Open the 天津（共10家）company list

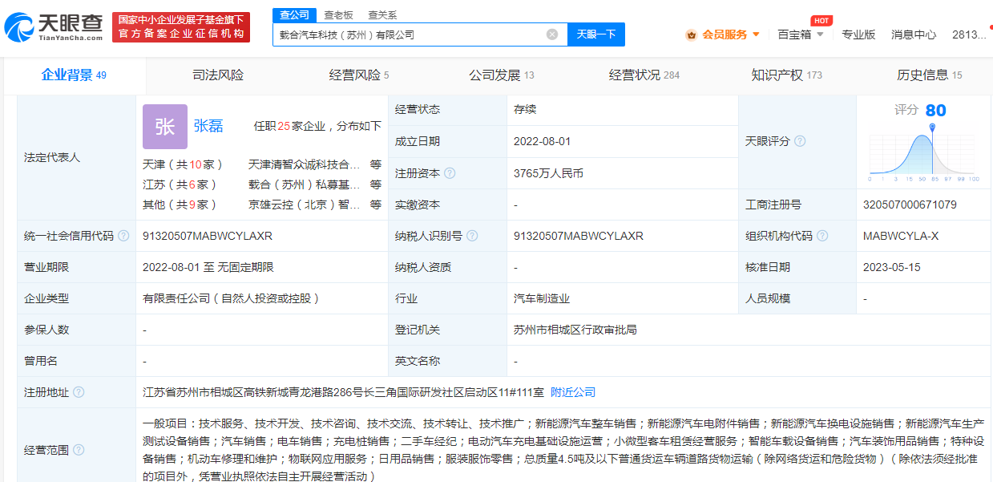183,164
